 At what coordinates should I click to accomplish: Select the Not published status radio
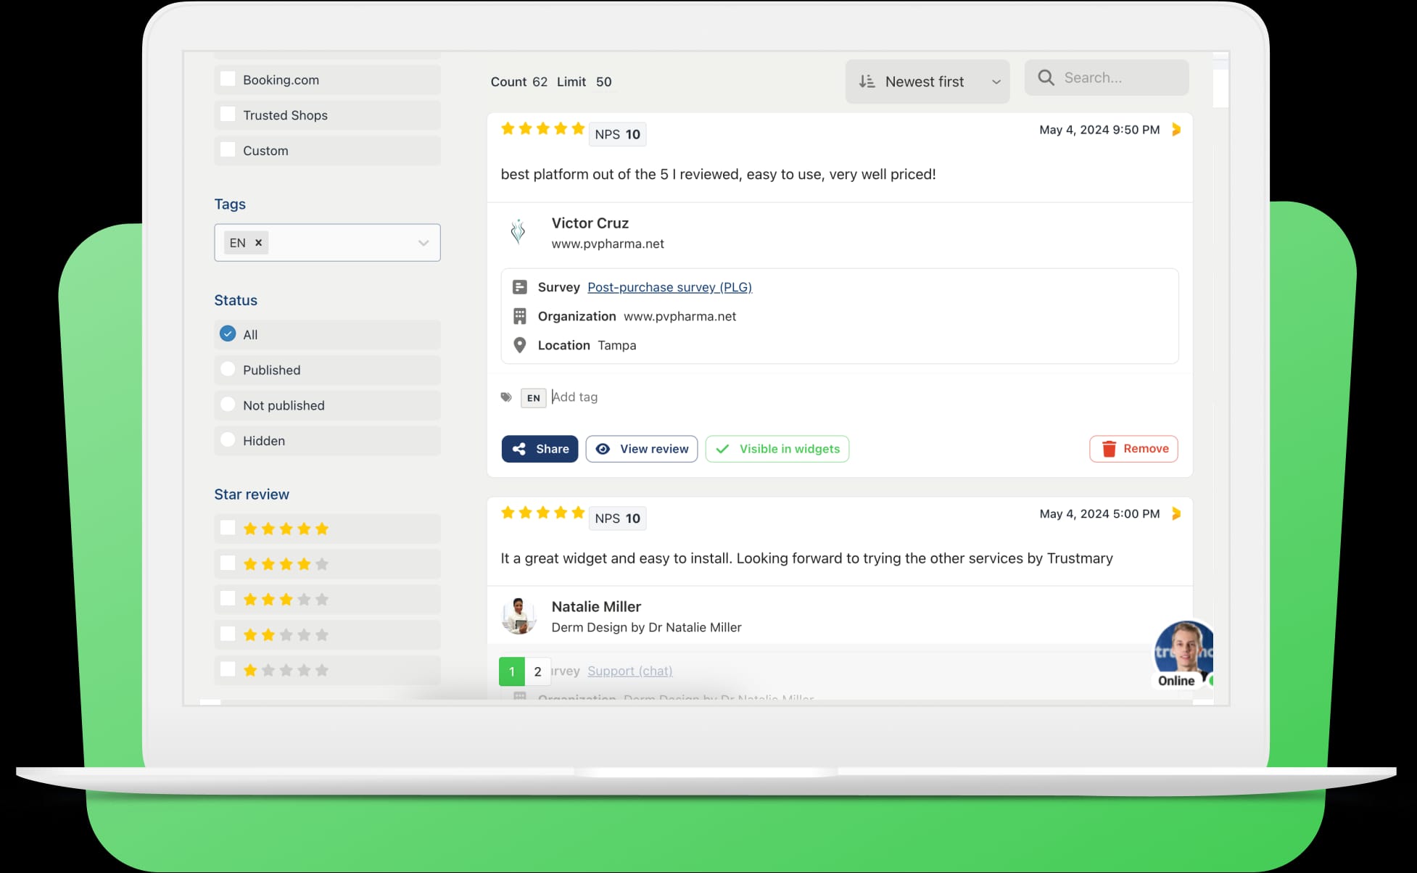(x=228, y=405)
